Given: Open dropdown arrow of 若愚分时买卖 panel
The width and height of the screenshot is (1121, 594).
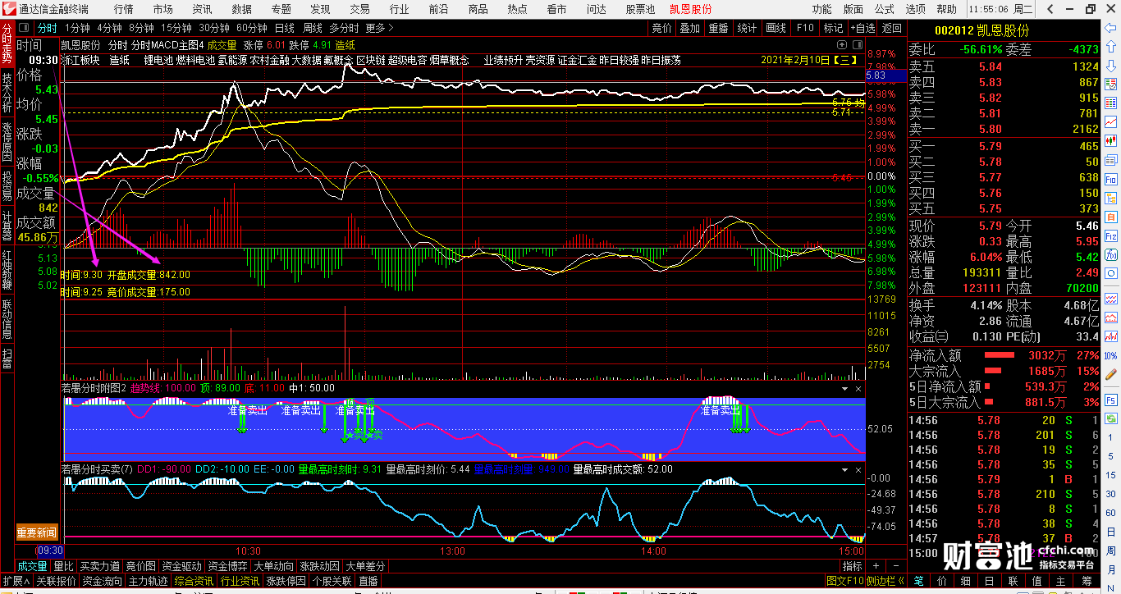Looking at the screenshot, I should point(844,470).
